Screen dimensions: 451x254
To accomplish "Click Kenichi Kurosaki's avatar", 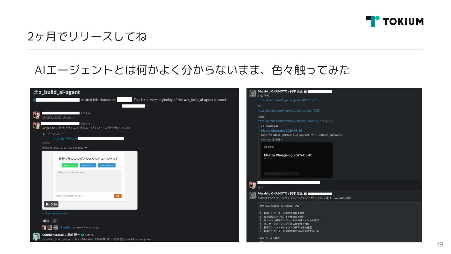I will (x=36, y=237).
